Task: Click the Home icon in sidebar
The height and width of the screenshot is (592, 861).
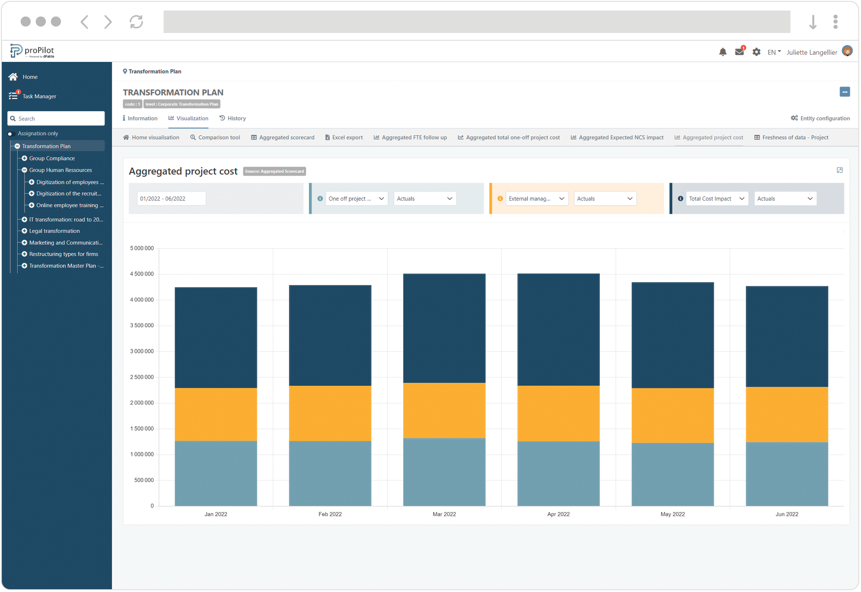Action: (13, 77)
